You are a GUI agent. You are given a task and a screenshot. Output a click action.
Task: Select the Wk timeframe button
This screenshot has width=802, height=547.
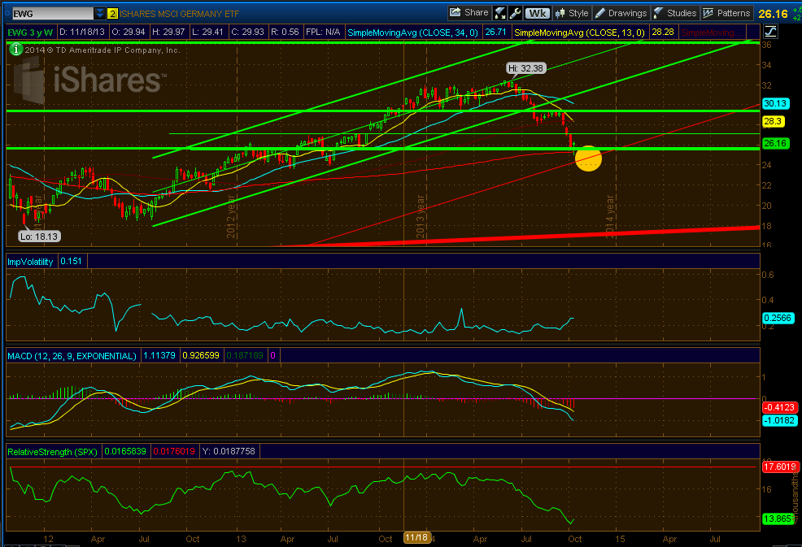(538, 13)
